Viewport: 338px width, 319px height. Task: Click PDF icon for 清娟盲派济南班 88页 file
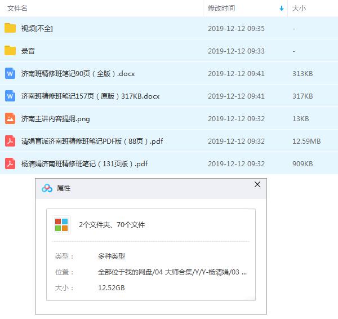click(10, 141)
